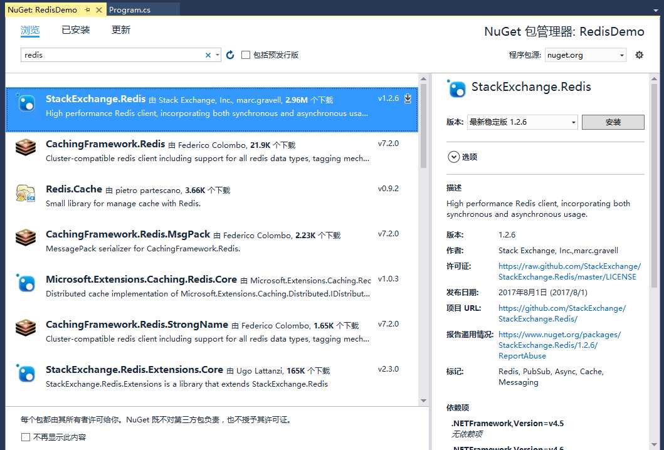Click the details pane scrollbar thumb

click(x=654, y=186)
